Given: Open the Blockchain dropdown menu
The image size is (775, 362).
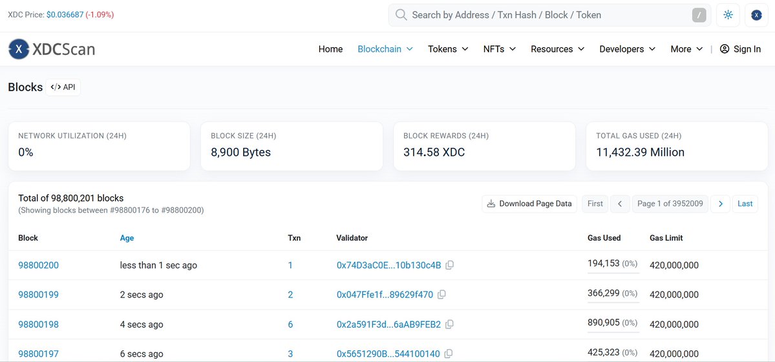Looking at the screenshot, I should [x=385, y=49].
